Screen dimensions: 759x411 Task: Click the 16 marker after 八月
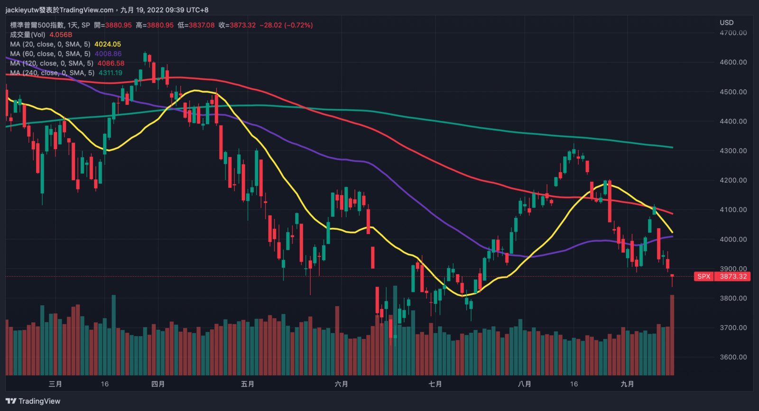tap(574, 384)
